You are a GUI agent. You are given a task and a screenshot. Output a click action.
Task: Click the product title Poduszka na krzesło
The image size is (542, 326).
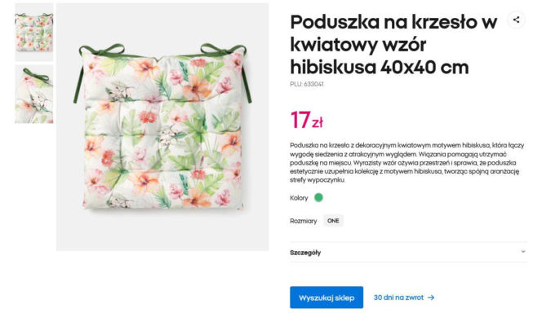(393, 44)
